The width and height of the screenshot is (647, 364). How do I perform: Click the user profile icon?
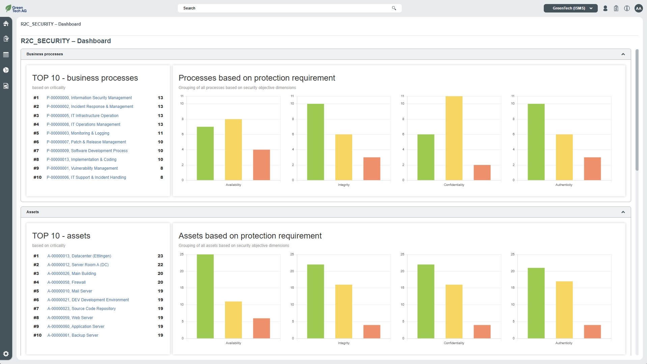605,8
